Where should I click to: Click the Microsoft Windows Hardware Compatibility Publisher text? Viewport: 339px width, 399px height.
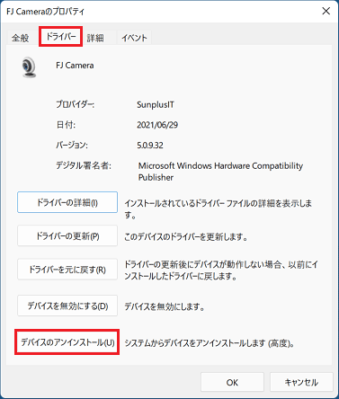pyautogui.click(x=220, y=172)
